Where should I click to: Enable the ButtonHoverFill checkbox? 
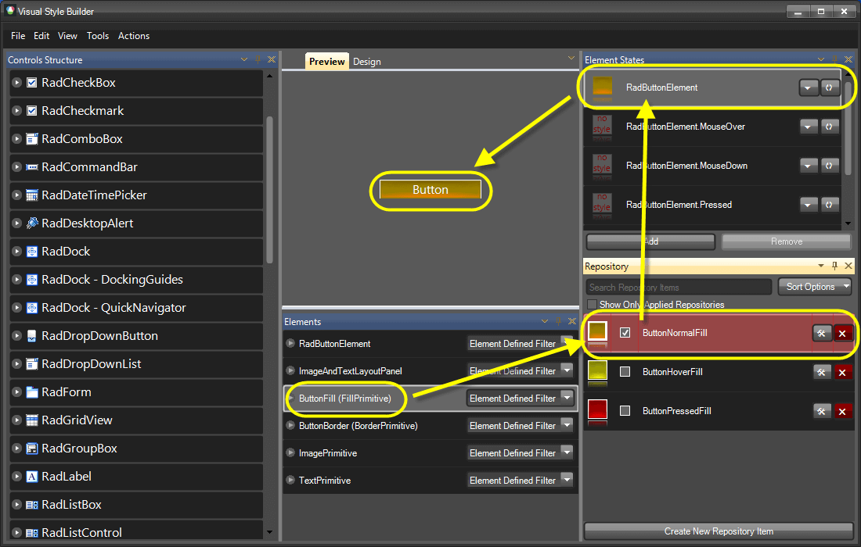[624, 372]
